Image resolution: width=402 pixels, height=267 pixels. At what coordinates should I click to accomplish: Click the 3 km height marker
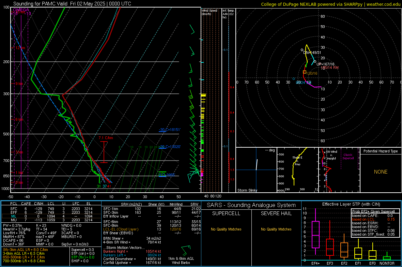click(19, 152)
